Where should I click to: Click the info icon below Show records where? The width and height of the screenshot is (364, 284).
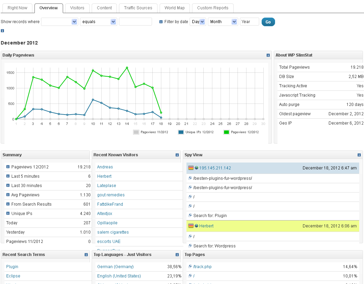(x=2, y=31)
